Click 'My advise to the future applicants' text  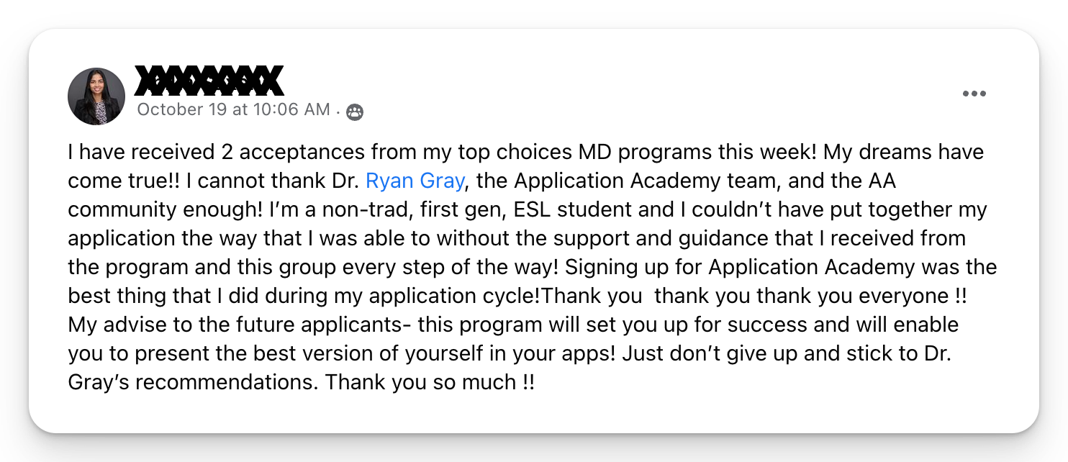pos(236,325)
